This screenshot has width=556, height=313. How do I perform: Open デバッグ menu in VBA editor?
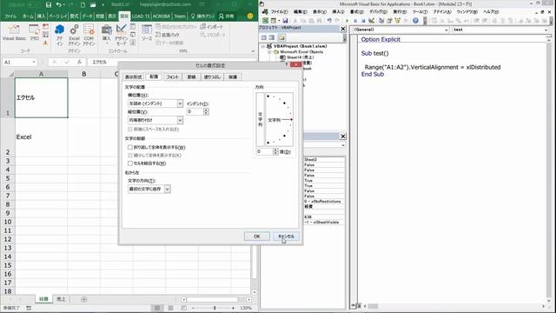(378, 11)
